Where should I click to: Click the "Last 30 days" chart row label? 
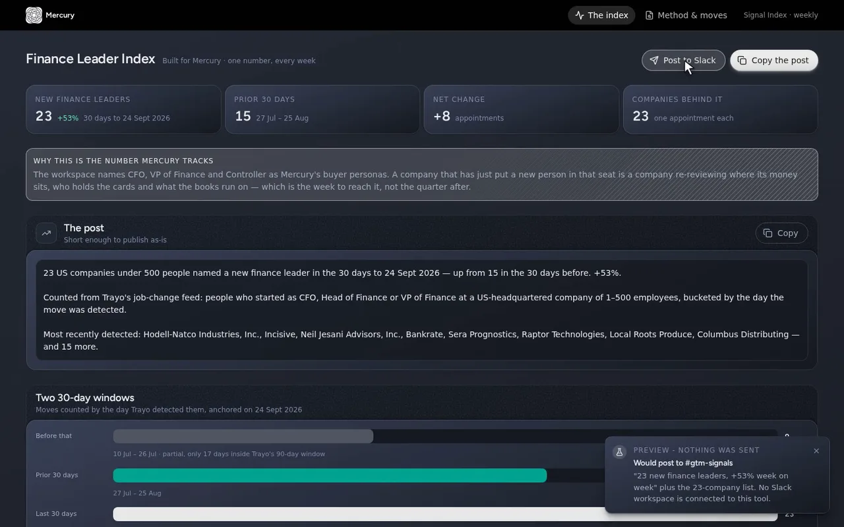[x=56, y=514]
